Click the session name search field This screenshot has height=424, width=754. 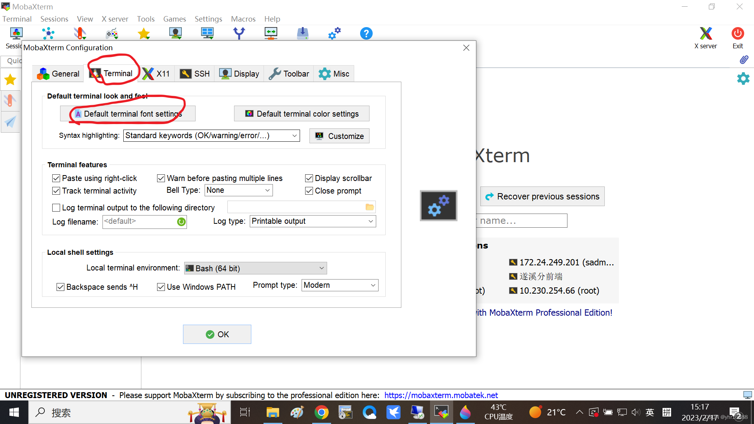522,221
